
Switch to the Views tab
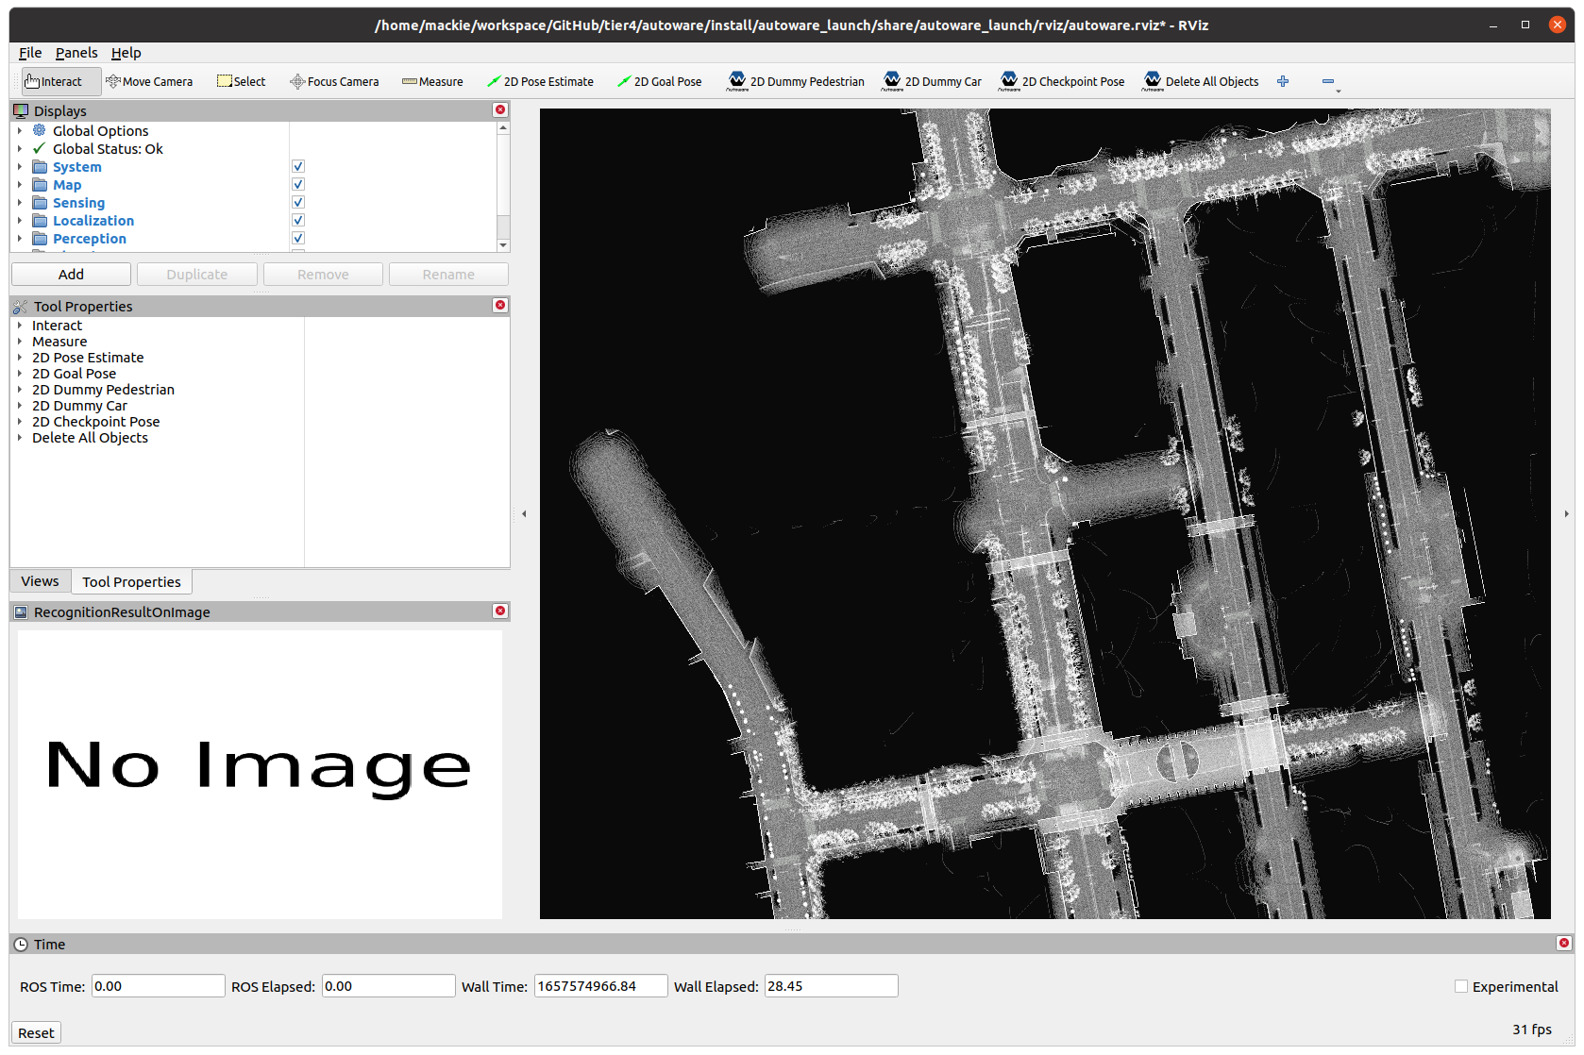[x=40, y=581]
